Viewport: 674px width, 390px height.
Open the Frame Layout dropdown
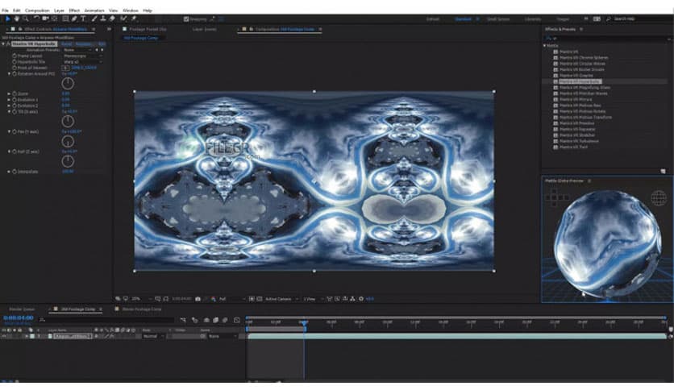82,56
